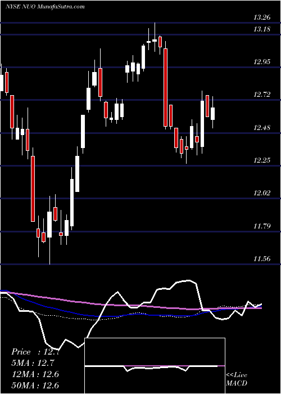Select the 13.18 price level label
The width and height of the screenshot is (281, 394).
click(262, 29)
